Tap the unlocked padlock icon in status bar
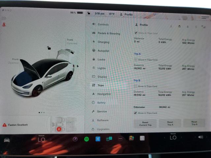This screenshot has width=211, height=158. pos(89,13)
